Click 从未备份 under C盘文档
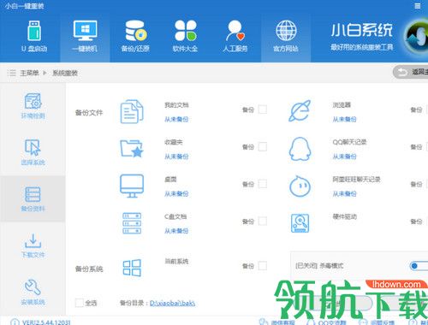This screenshot has width=428, height=325. pos(176,231)
